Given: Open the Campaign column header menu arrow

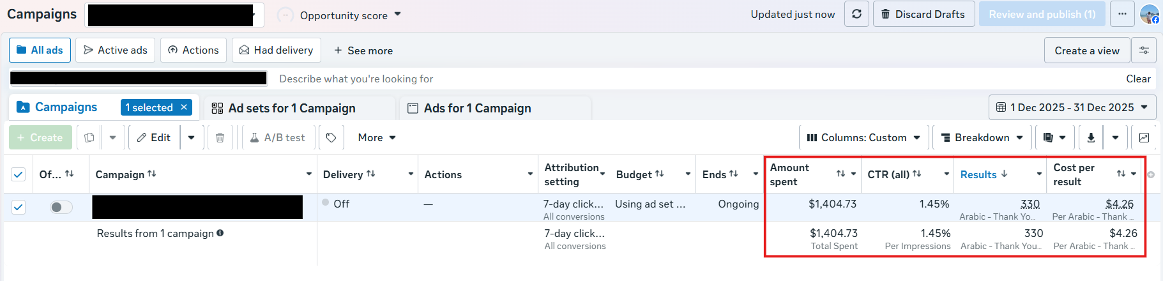Looking at the screenshot, I should [x=309, y=174].
